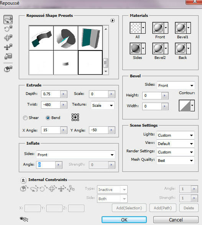Click OK to apply Repoussé

pos(124,220)
